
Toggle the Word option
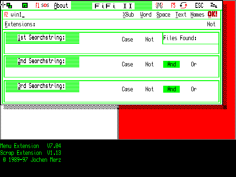click(x=146, y=15)
